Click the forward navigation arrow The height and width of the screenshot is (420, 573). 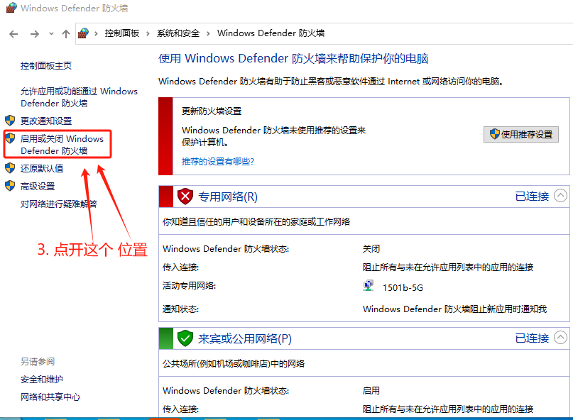[x=34, y=33]
